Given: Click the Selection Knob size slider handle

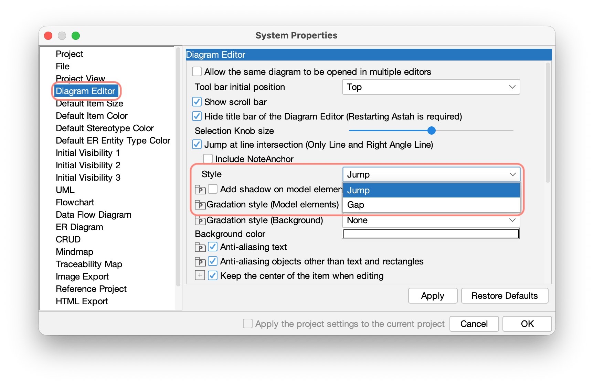Looking at the screenshot, I should 431,130.
